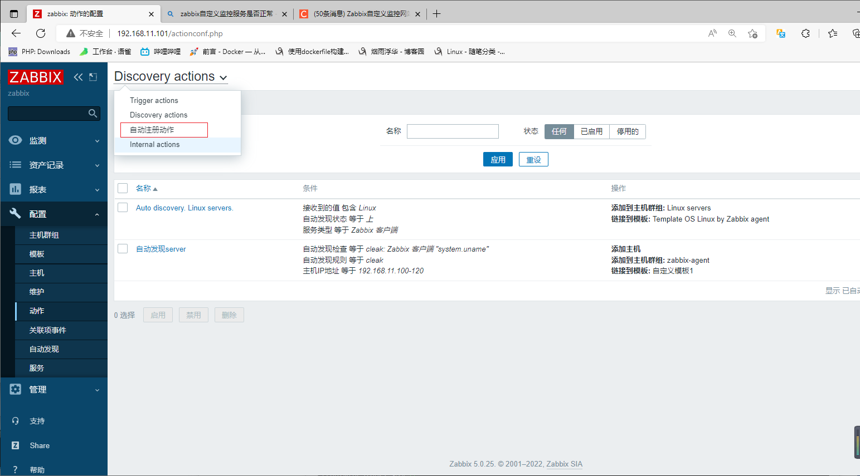Tick checkbox for Auto discovery. Linux servers.
860x476 pixels.
point(123,208)
